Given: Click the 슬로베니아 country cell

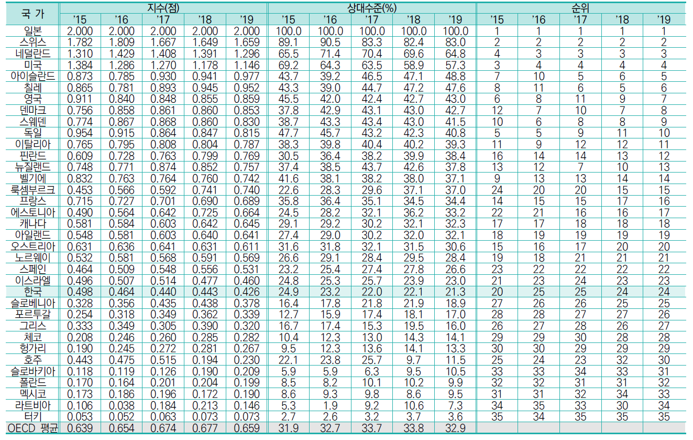Looking at the screenshot, I should 32,304.
